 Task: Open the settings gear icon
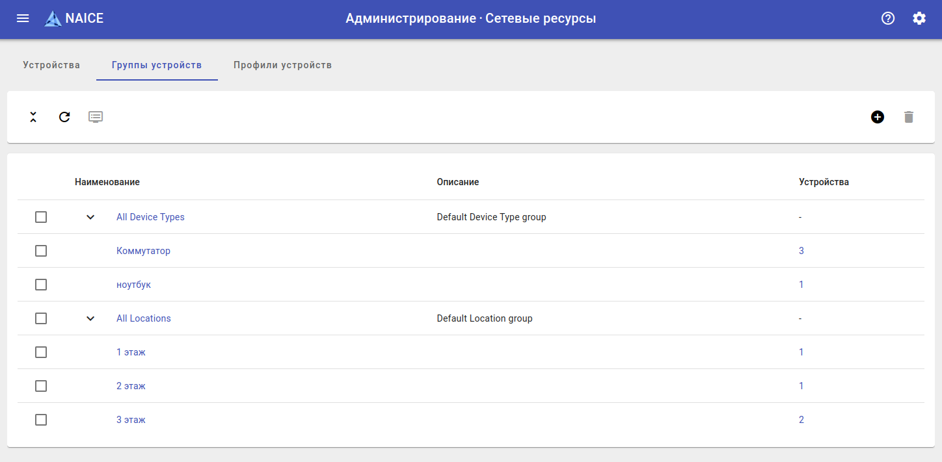[x=919, y=18]
